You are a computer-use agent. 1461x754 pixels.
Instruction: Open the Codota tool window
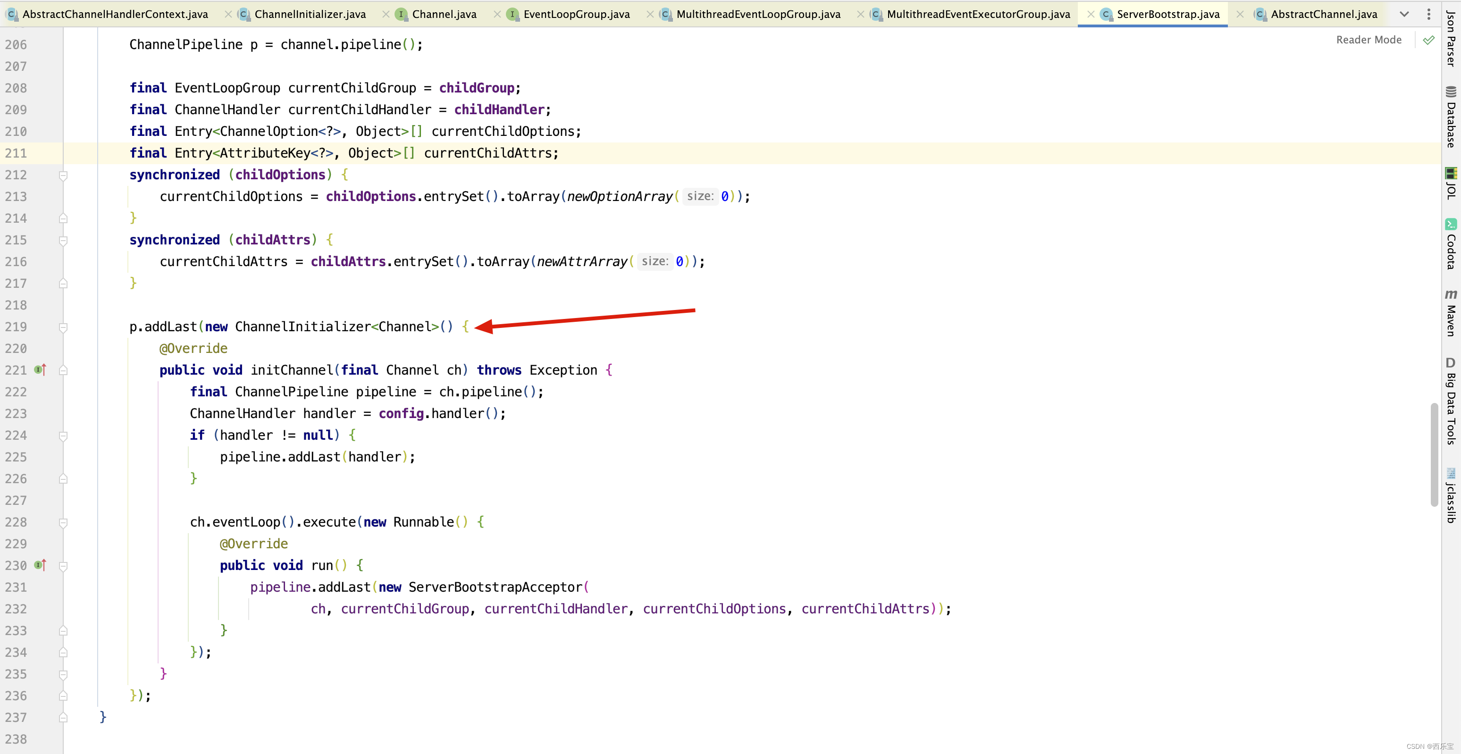coord(1452,244)
